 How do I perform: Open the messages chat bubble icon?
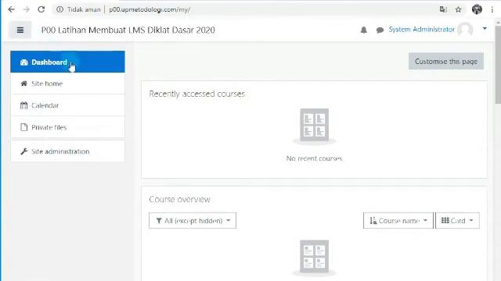(x=380, y=30)
